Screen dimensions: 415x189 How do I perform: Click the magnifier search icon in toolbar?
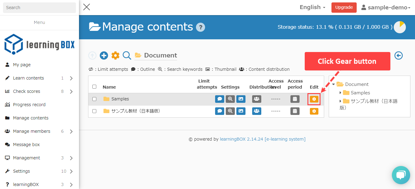point(127,55)
